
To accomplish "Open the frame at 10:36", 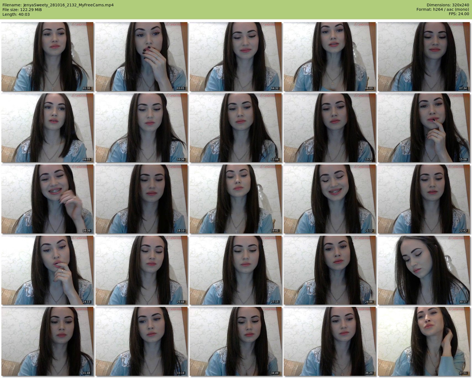I will (x=141, y=128).
